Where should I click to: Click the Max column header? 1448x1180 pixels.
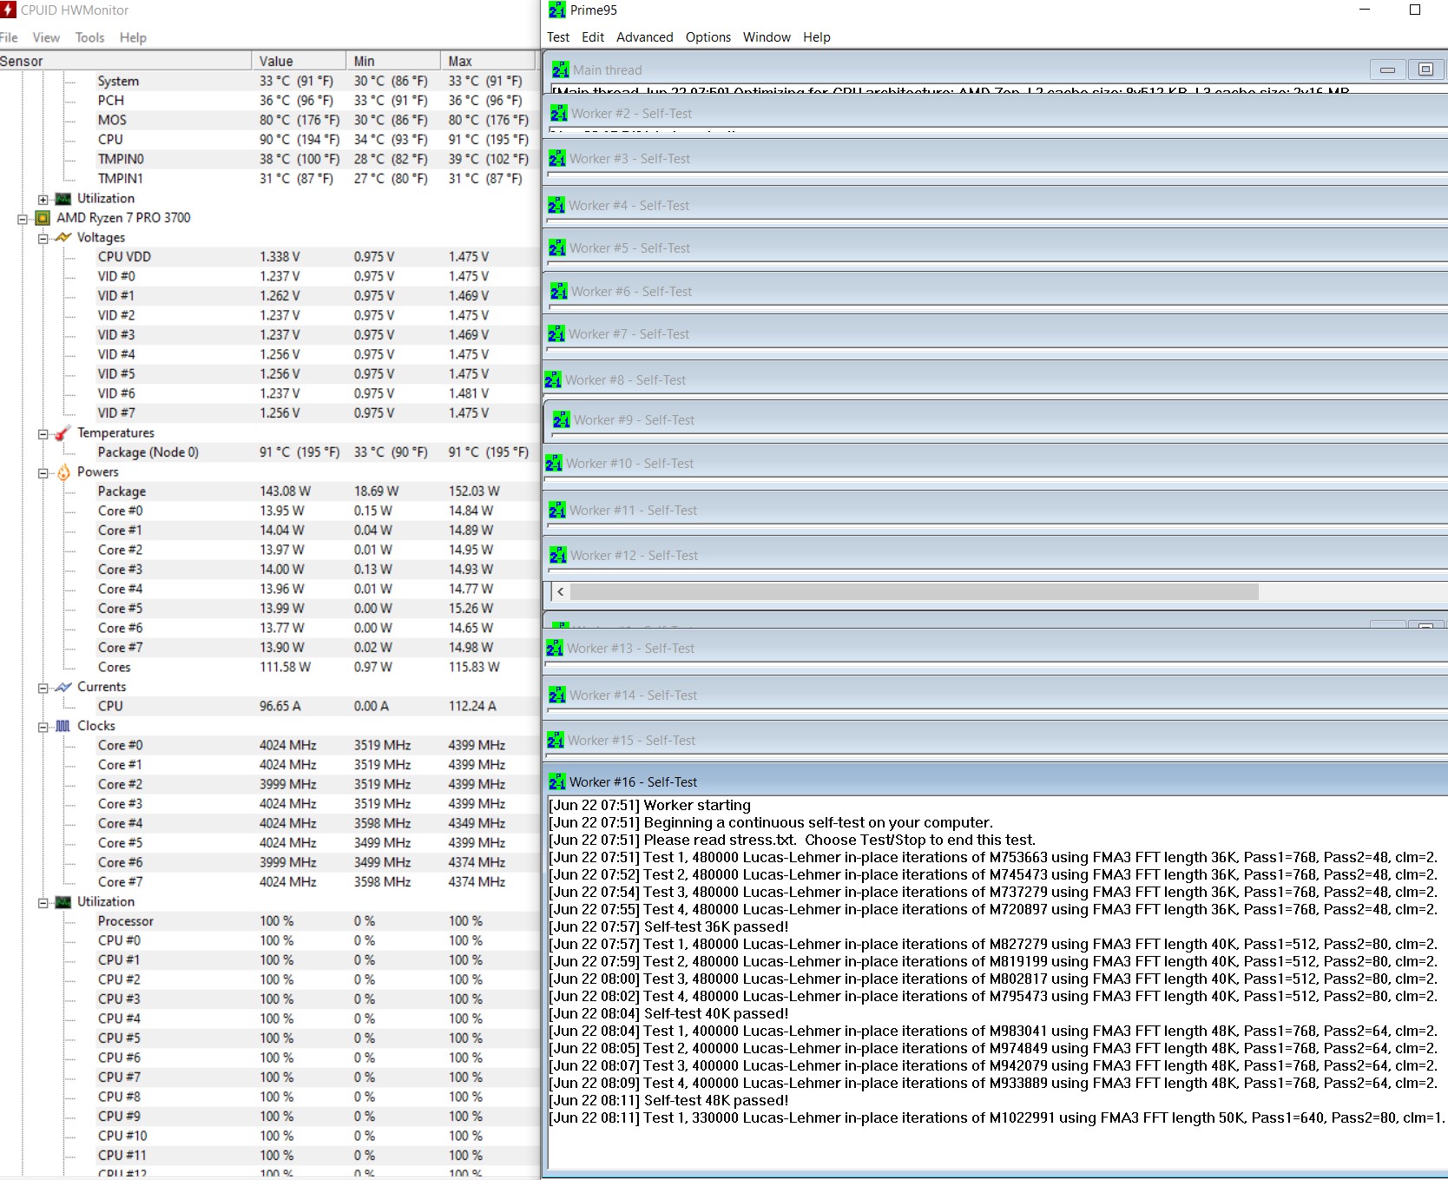click(x=489, y=61)
